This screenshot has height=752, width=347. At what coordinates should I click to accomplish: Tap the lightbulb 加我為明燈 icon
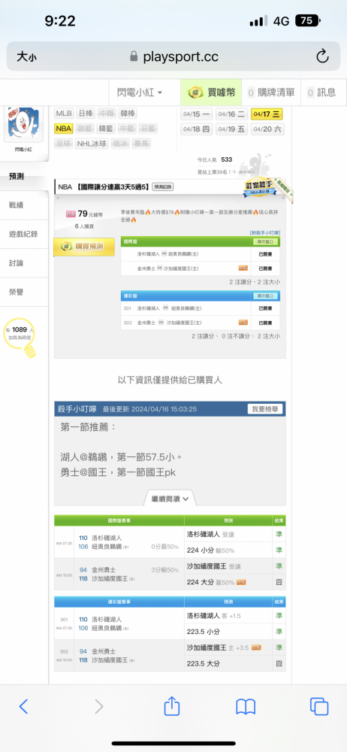tap(20, 338)
